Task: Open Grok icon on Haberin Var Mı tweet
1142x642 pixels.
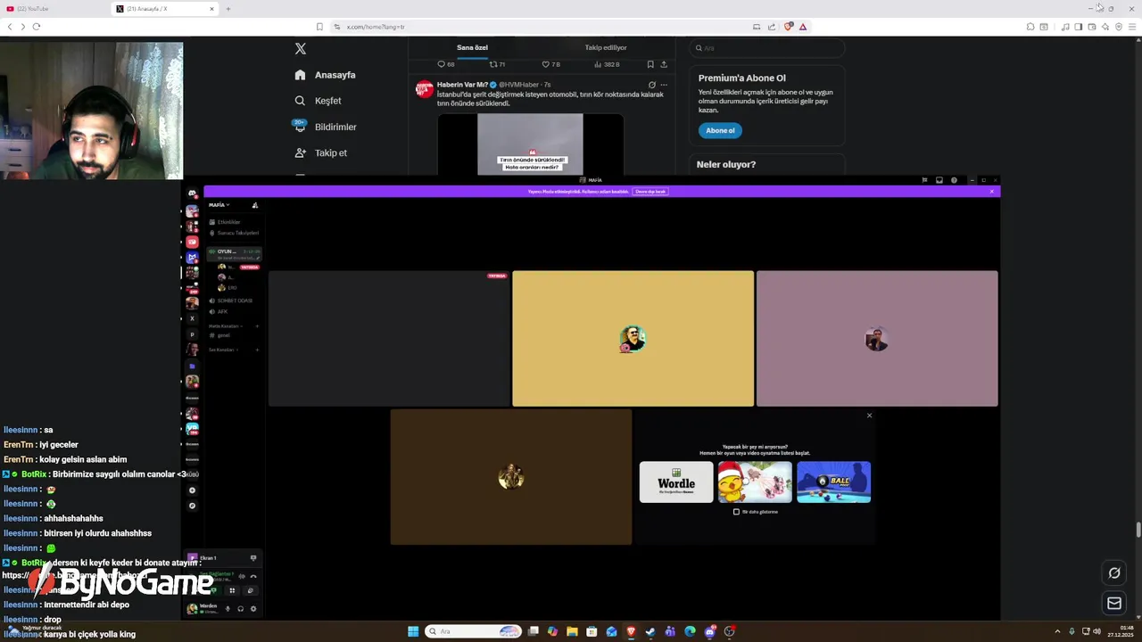Action: tap(651, 85)
